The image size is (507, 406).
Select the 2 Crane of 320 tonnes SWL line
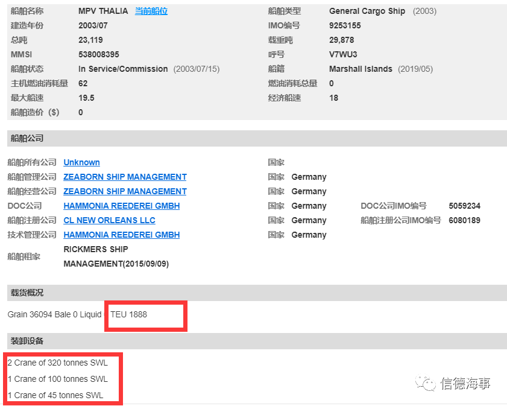click(x=57, y=363)
